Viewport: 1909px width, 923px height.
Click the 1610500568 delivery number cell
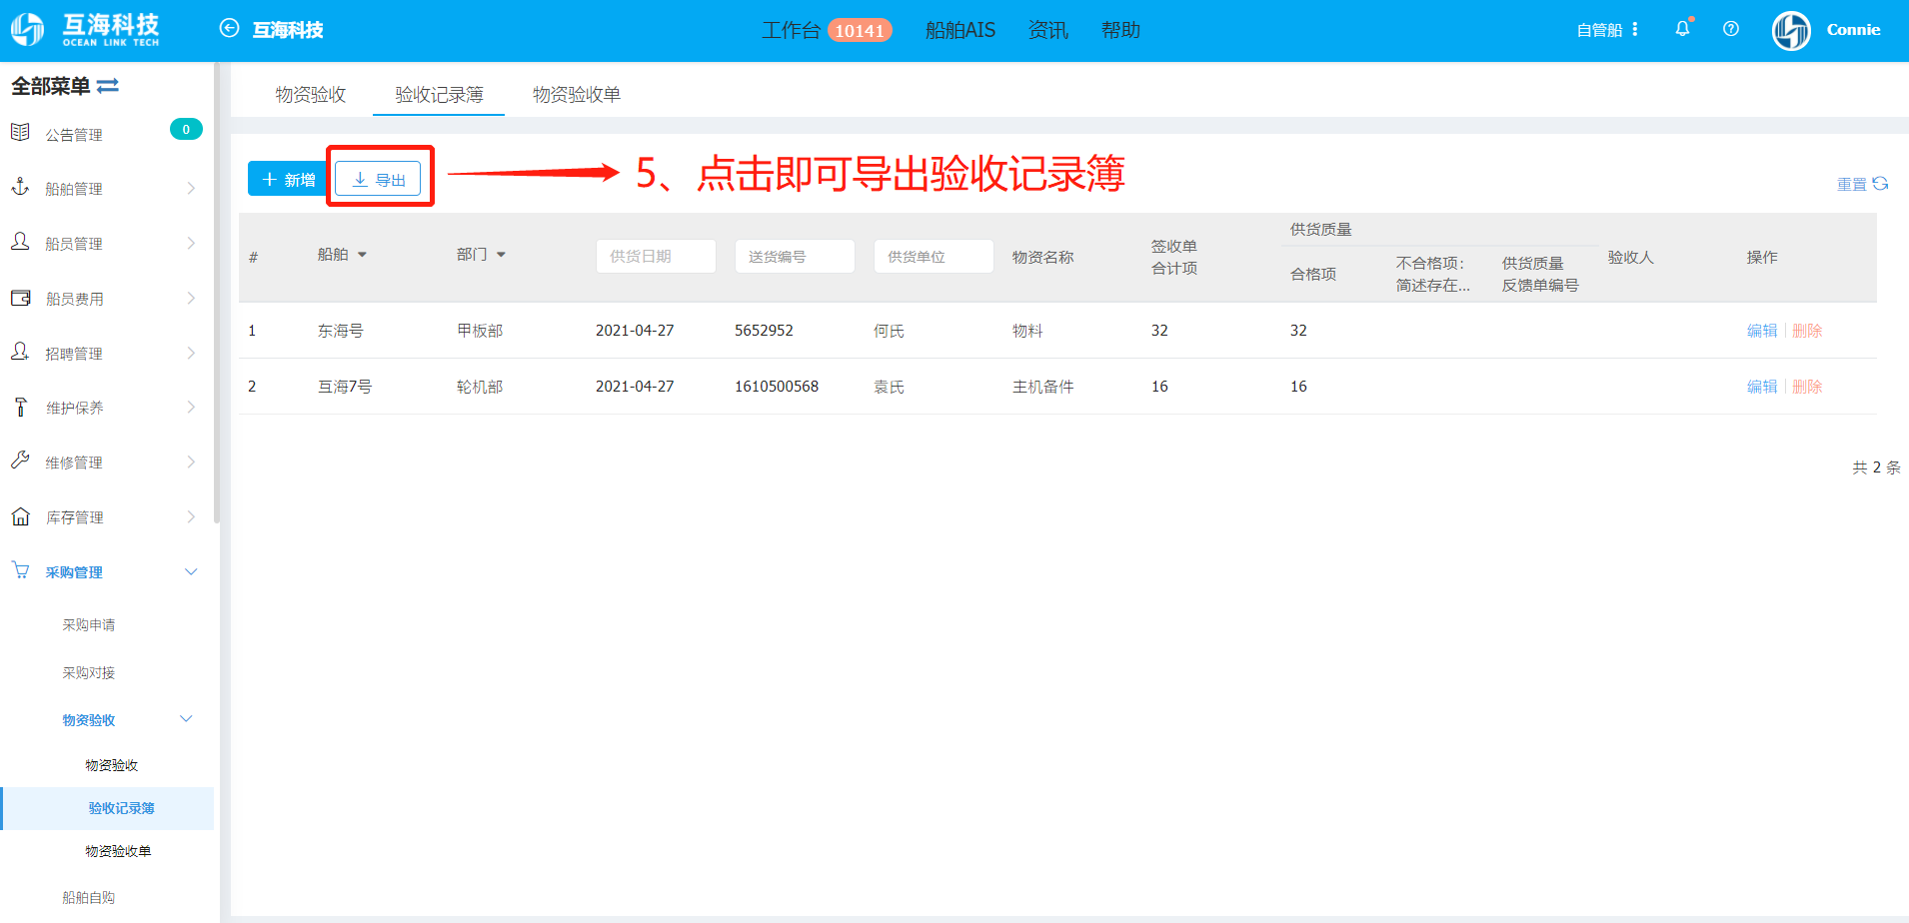(777, 387)
